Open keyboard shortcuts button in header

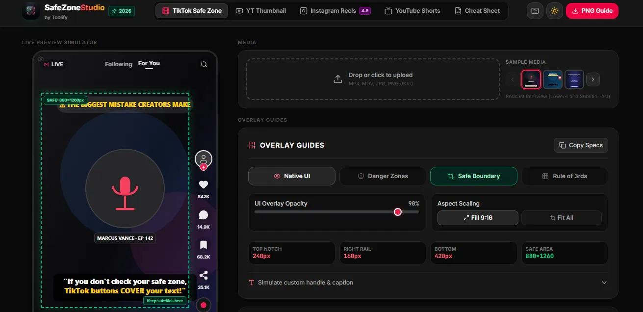[535, 11]
